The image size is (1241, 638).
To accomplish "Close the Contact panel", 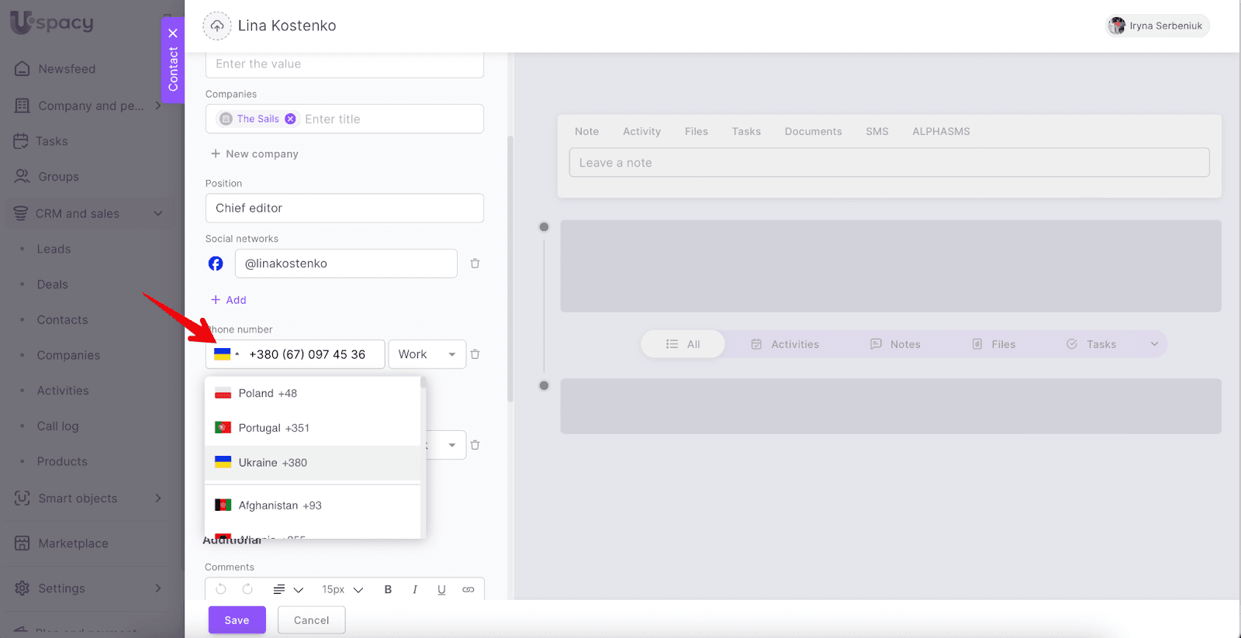I will click(173, 33).
